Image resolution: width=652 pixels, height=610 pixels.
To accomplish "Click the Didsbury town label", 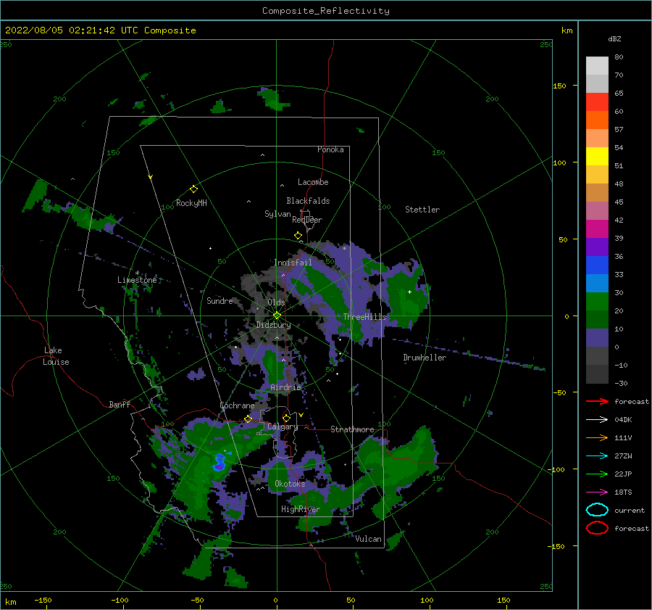I will pyautogui.click(x=273, y=325).
